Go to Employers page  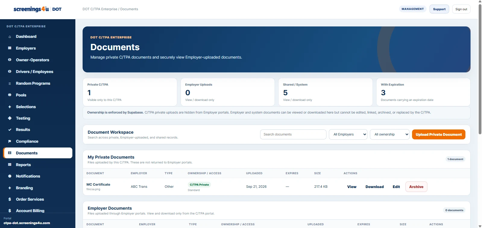point(38,48)
